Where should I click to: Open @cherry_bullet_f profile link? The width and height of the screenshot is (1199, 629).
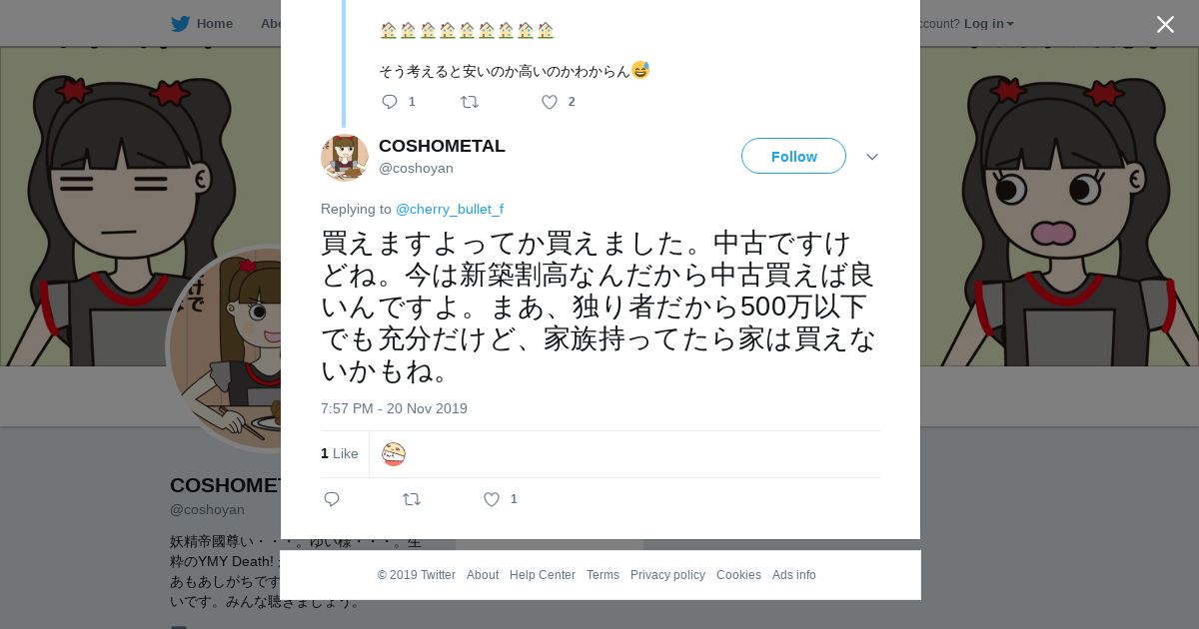click(450, 209)
